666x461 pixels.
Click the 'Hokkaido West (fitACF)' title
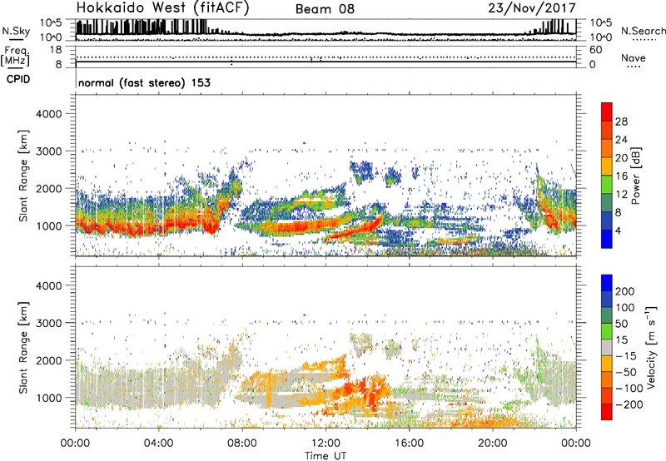point(162,8)
